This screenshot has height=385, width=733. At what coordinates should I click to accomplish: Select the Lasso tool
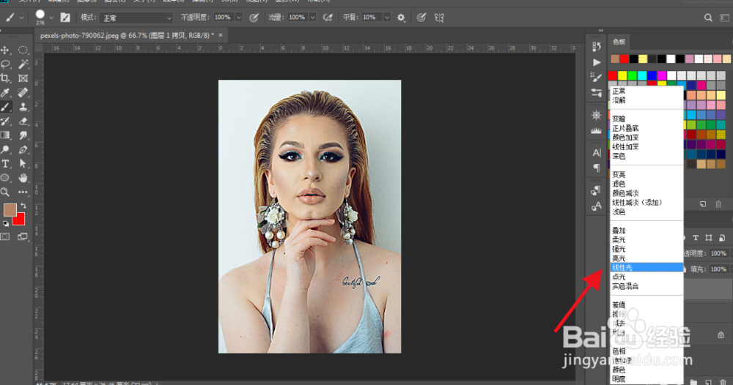pyautogui.click(x=5, y=64)
